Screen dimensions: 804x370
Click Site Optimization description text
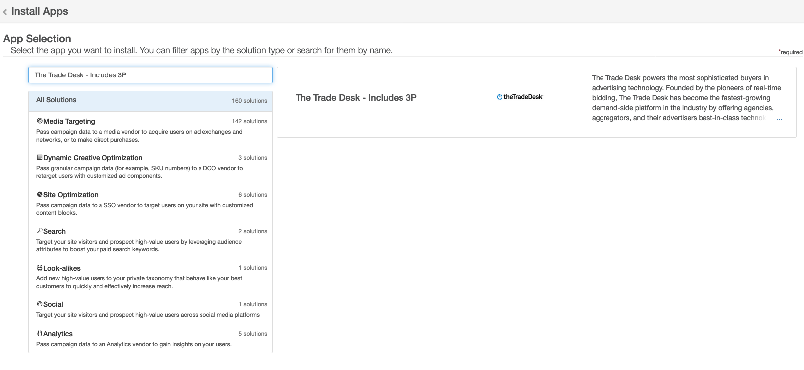(145, 209)
